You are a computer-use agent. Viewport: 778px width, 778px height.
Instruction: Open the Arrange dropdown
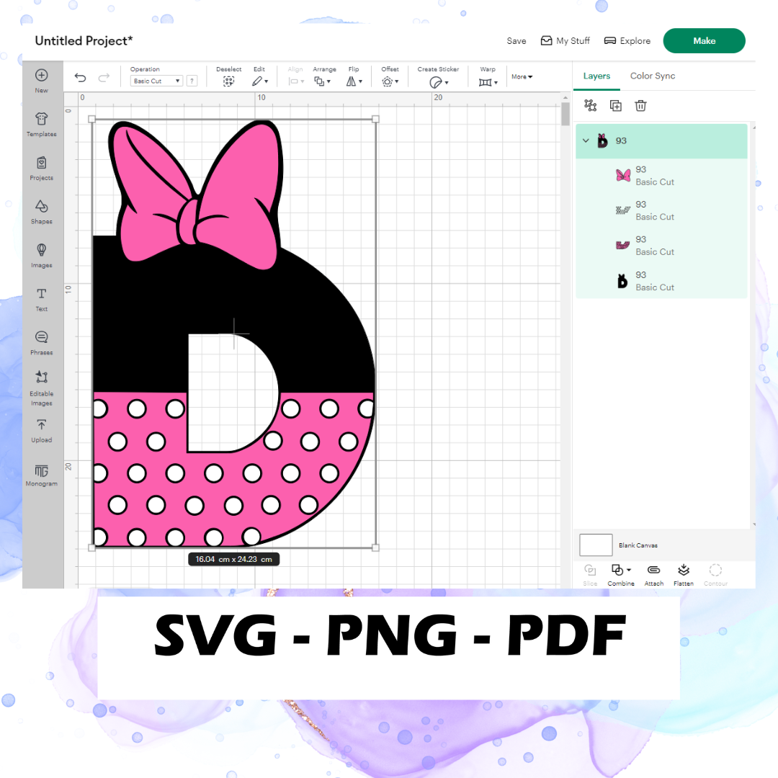point(323,81)
